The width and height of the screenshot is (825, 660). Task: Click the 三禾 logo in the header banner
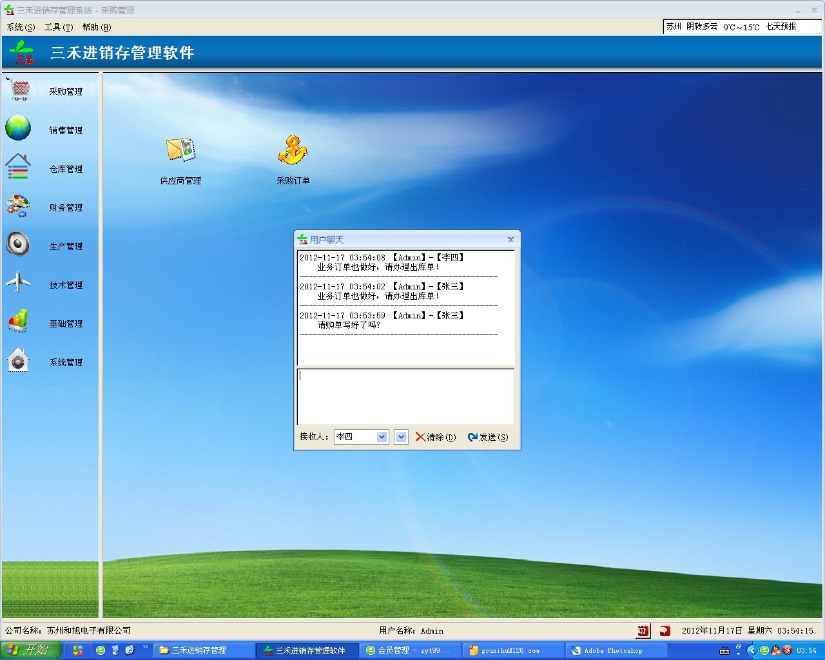point(22,52)
